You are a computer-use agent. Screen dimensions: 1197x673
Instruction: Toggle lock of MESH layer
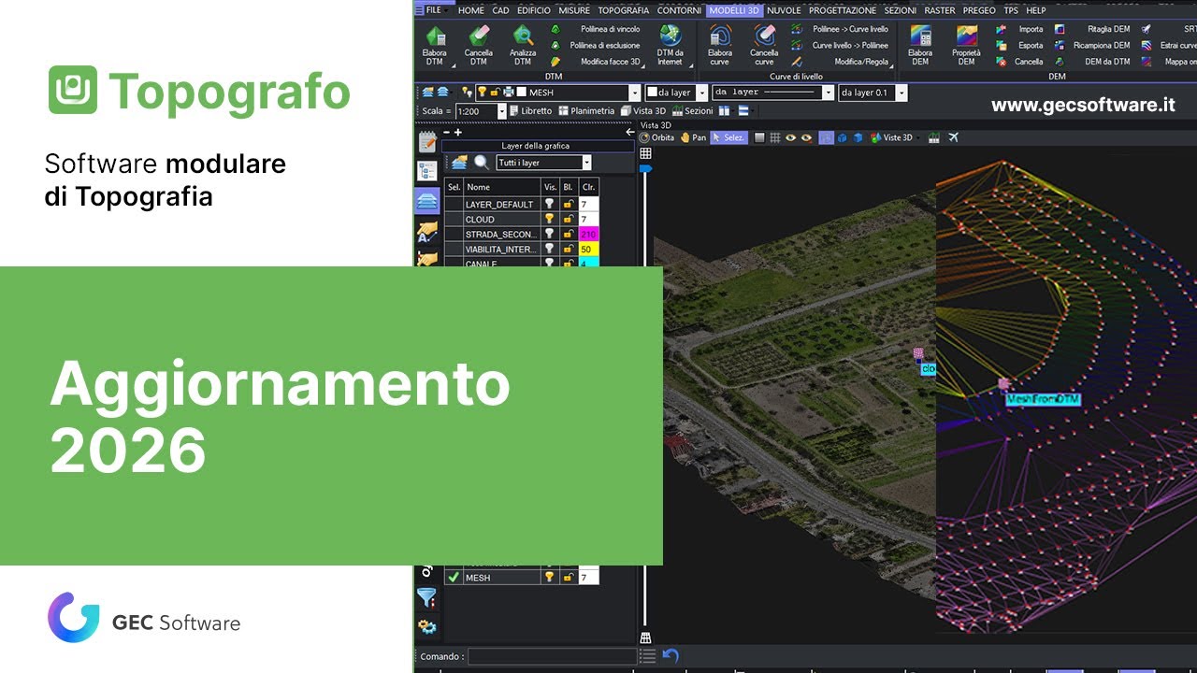(x=568, y=578)
